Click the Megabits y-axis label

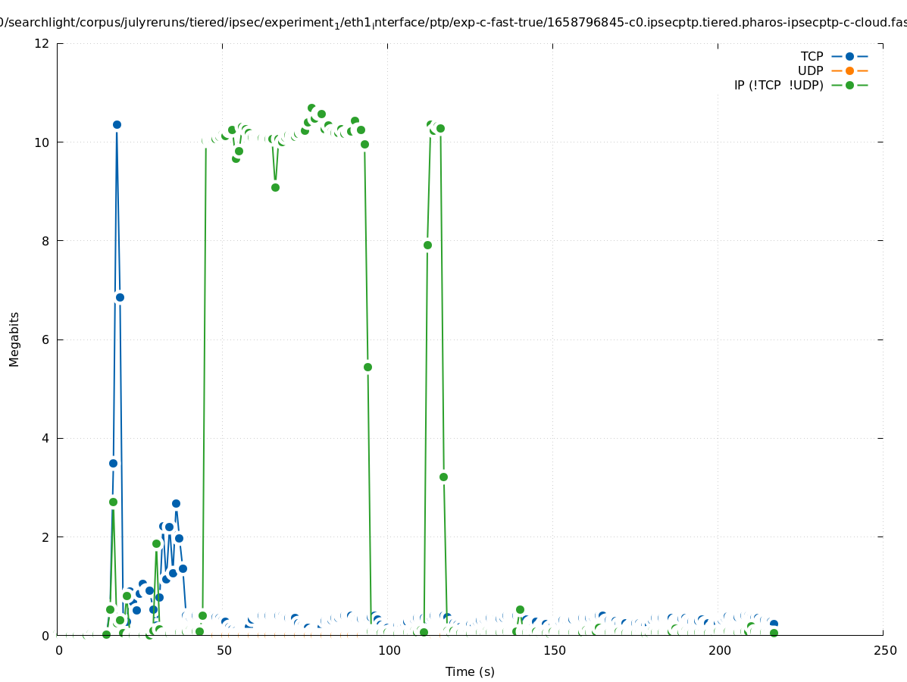[x=14, y=339]
